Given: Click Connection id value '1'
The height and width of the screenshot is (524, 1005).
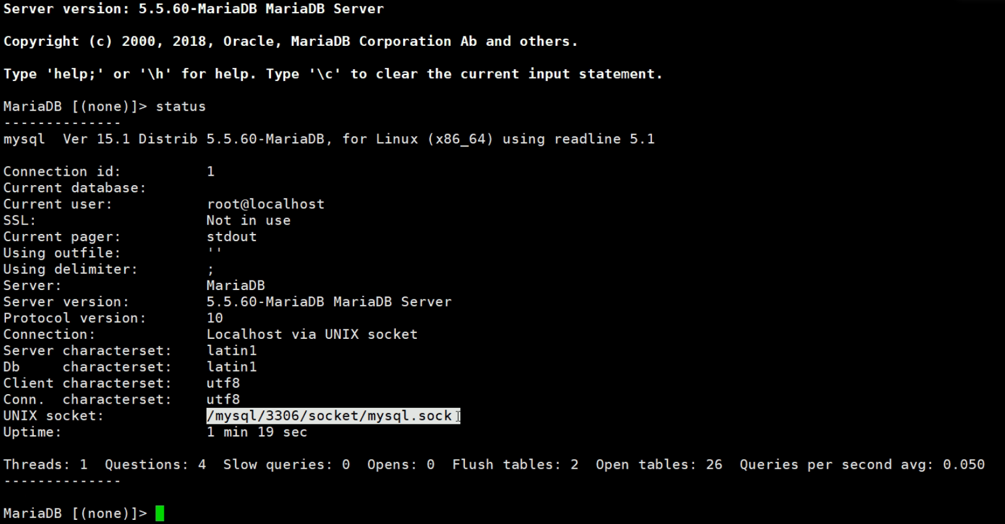Looking at the screenshot, I should click(x=210, y=171).
